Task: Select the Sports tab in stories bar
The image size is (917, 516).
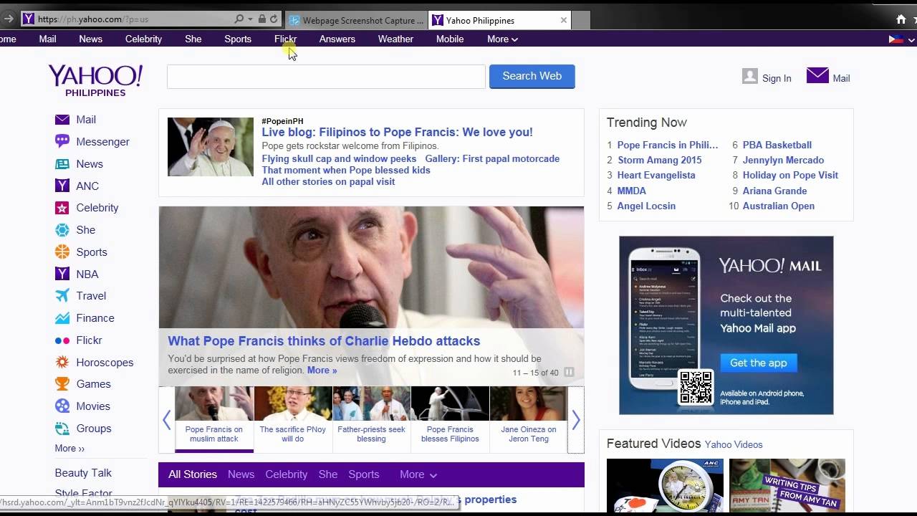Action: point(364,474)
